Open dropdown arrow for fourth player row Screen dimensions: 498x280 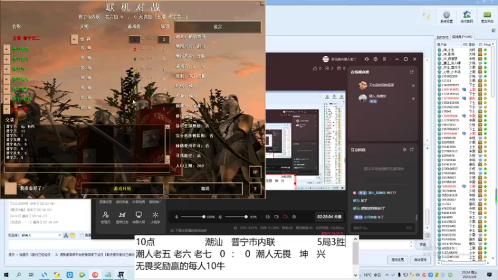pyautogui.click(x=7, y=69)
